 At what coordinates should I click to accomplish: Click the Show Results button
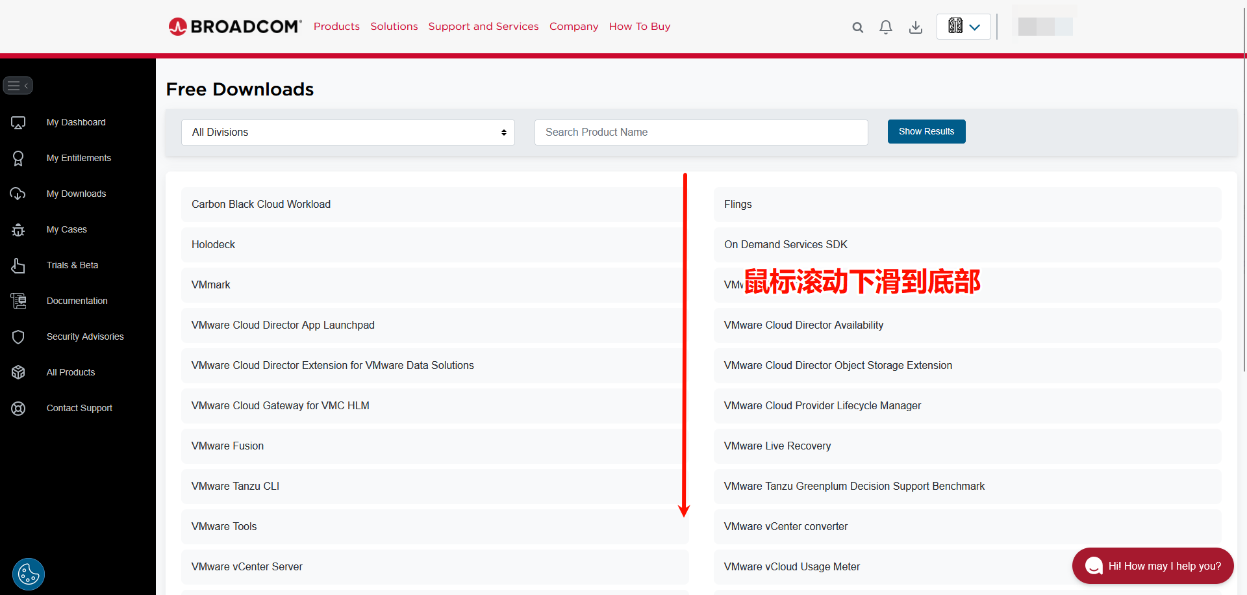tap(926, 131)
